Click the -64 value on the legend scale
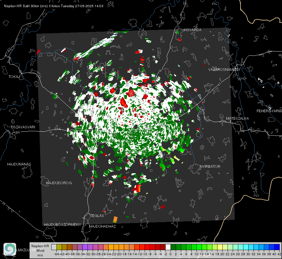Image resolution: width=282 pixels, height=259 pixels. pyautogui.click(x=56, y=254)
